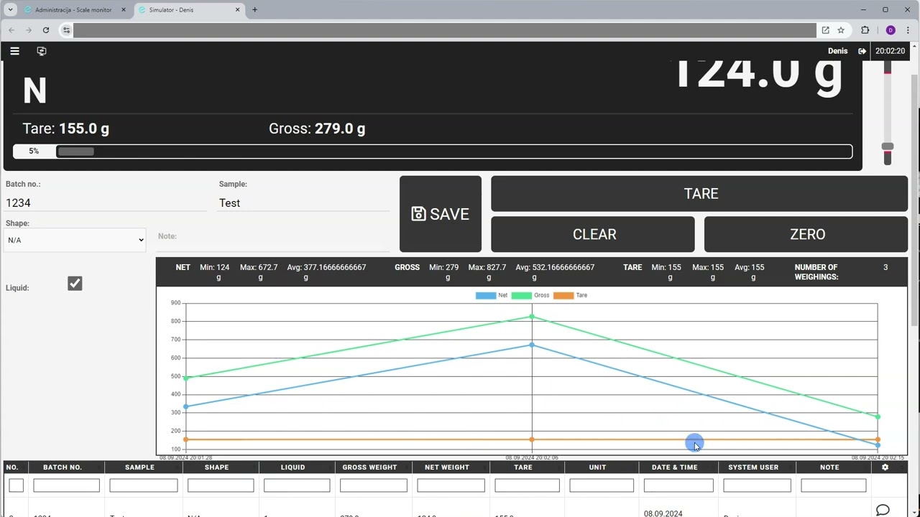Viewport: 920px width, 517px height.
Task: Click the Net peak data point on chart
Action: (x=532, y=345)
